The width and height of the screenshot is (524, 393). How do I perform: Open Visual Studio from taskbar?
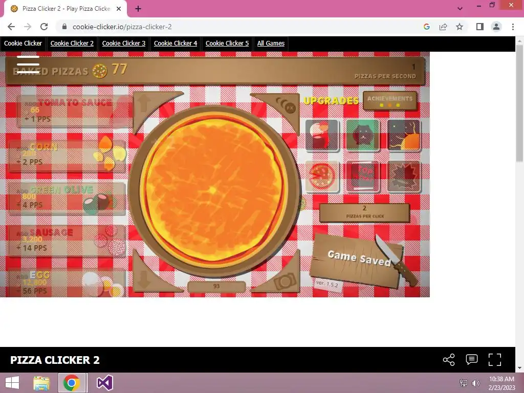(x=104, y=383)
